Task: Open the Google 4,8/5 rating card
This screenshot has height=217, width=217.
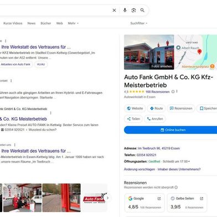Action: [145, 203]
